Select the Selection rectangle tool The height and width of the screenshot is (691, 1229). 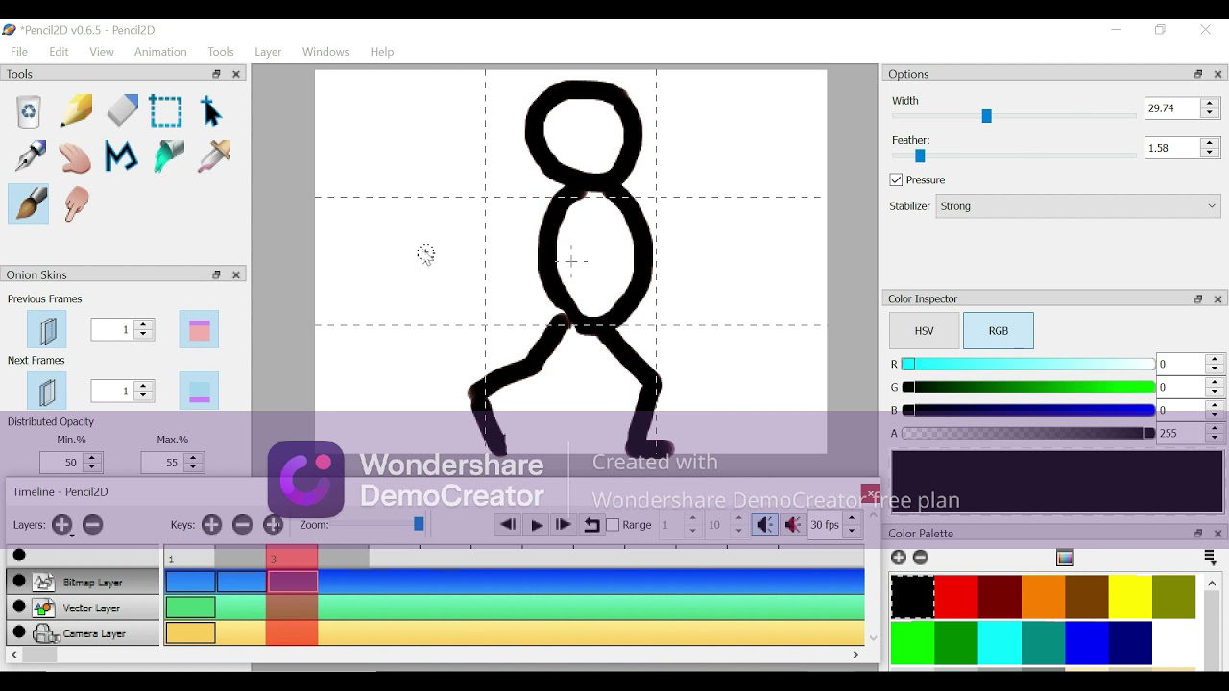click(166, 111)
